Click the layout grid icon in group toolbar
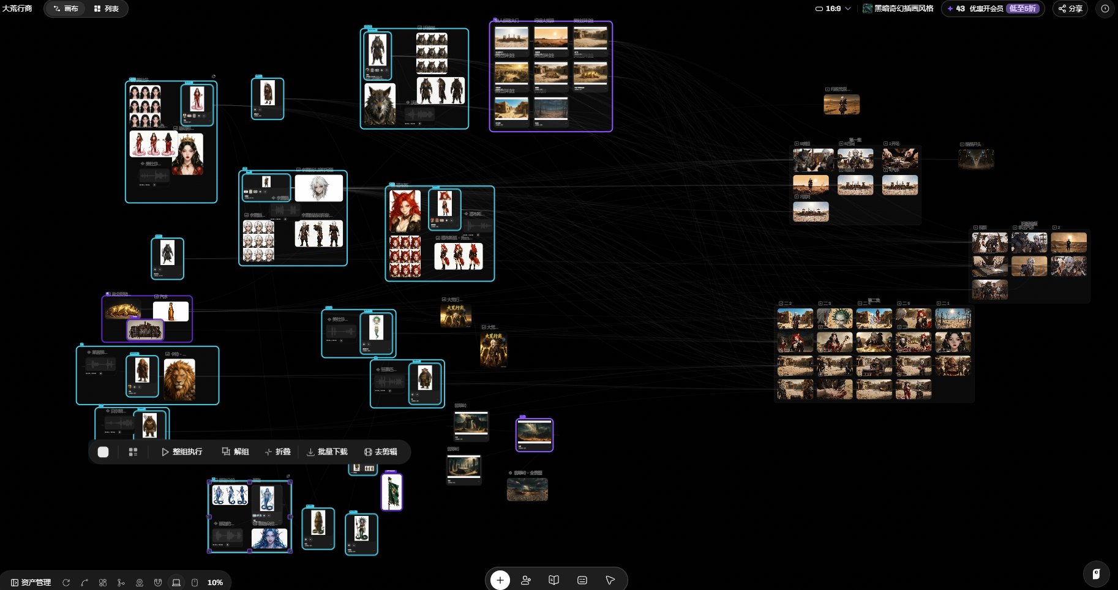The height and width of the screenshot is (590, 1118). pos(133,452)
